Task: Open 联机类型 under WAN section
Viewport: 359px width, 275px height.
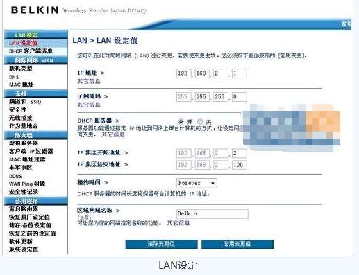Action: (20, 68)
